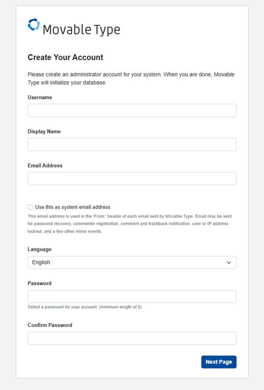
Task: Click the Language label above the dropdown
Action: tap(40, 249)
